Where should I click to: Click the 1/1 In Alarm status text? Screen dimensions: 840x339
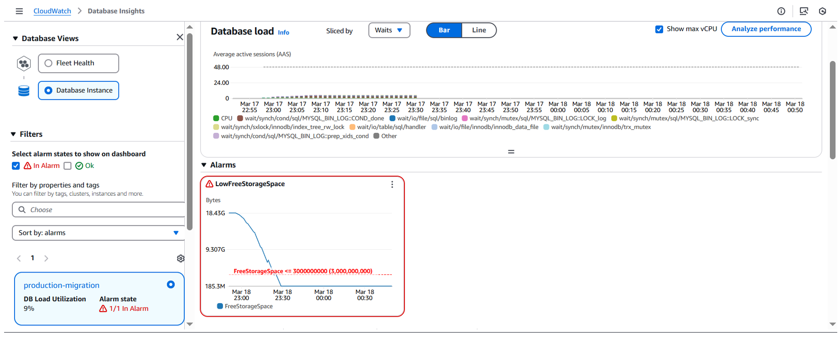click(129, 309)
